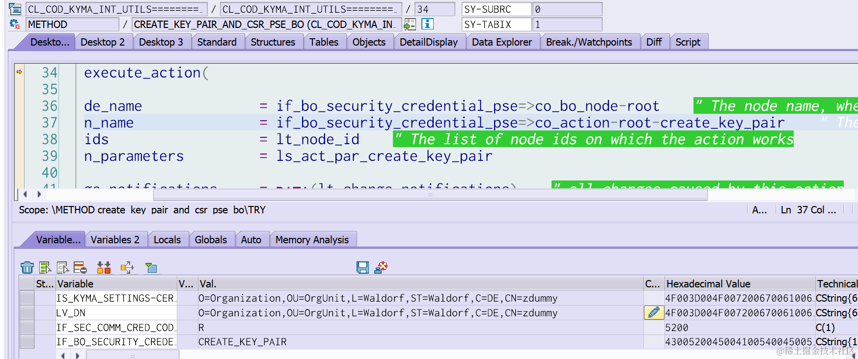Select row button for LV_DN variable

click(x=27, y=312)
